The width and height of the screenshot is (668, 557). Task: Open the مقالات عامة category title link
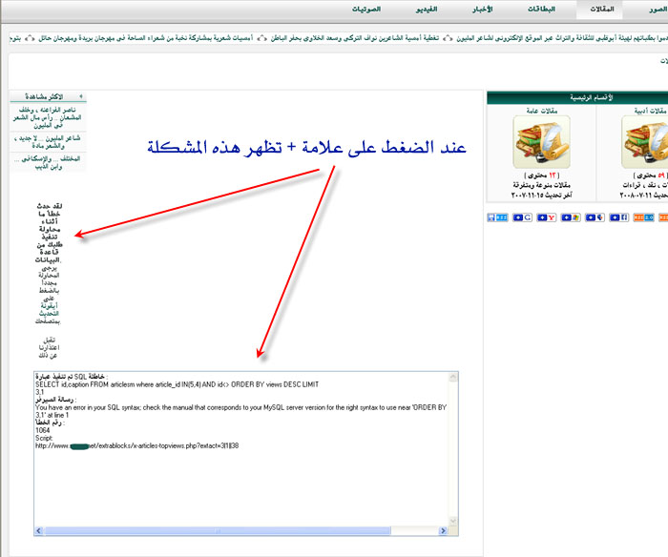tap(541, 110)
